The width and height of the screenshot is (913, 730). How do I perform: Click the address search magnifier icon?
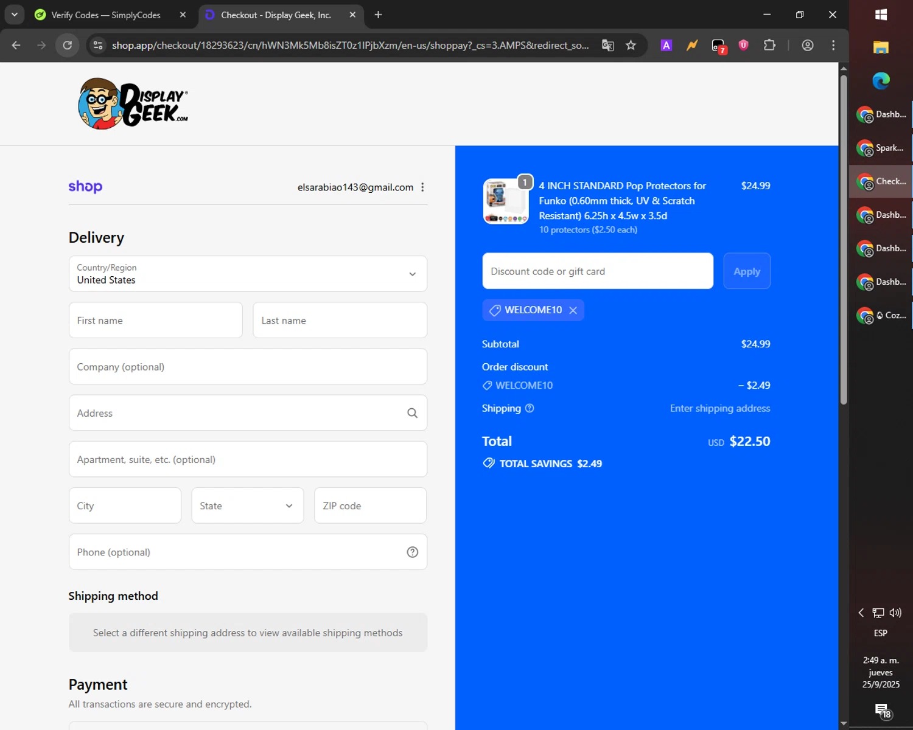412,413
